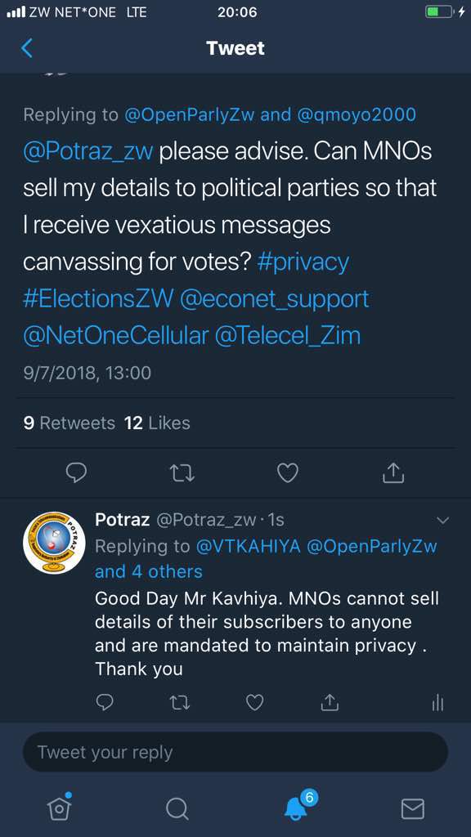Viewport: 471px width, 837px height.
Task: Like Potraz's reply
Action: point(254,702)
